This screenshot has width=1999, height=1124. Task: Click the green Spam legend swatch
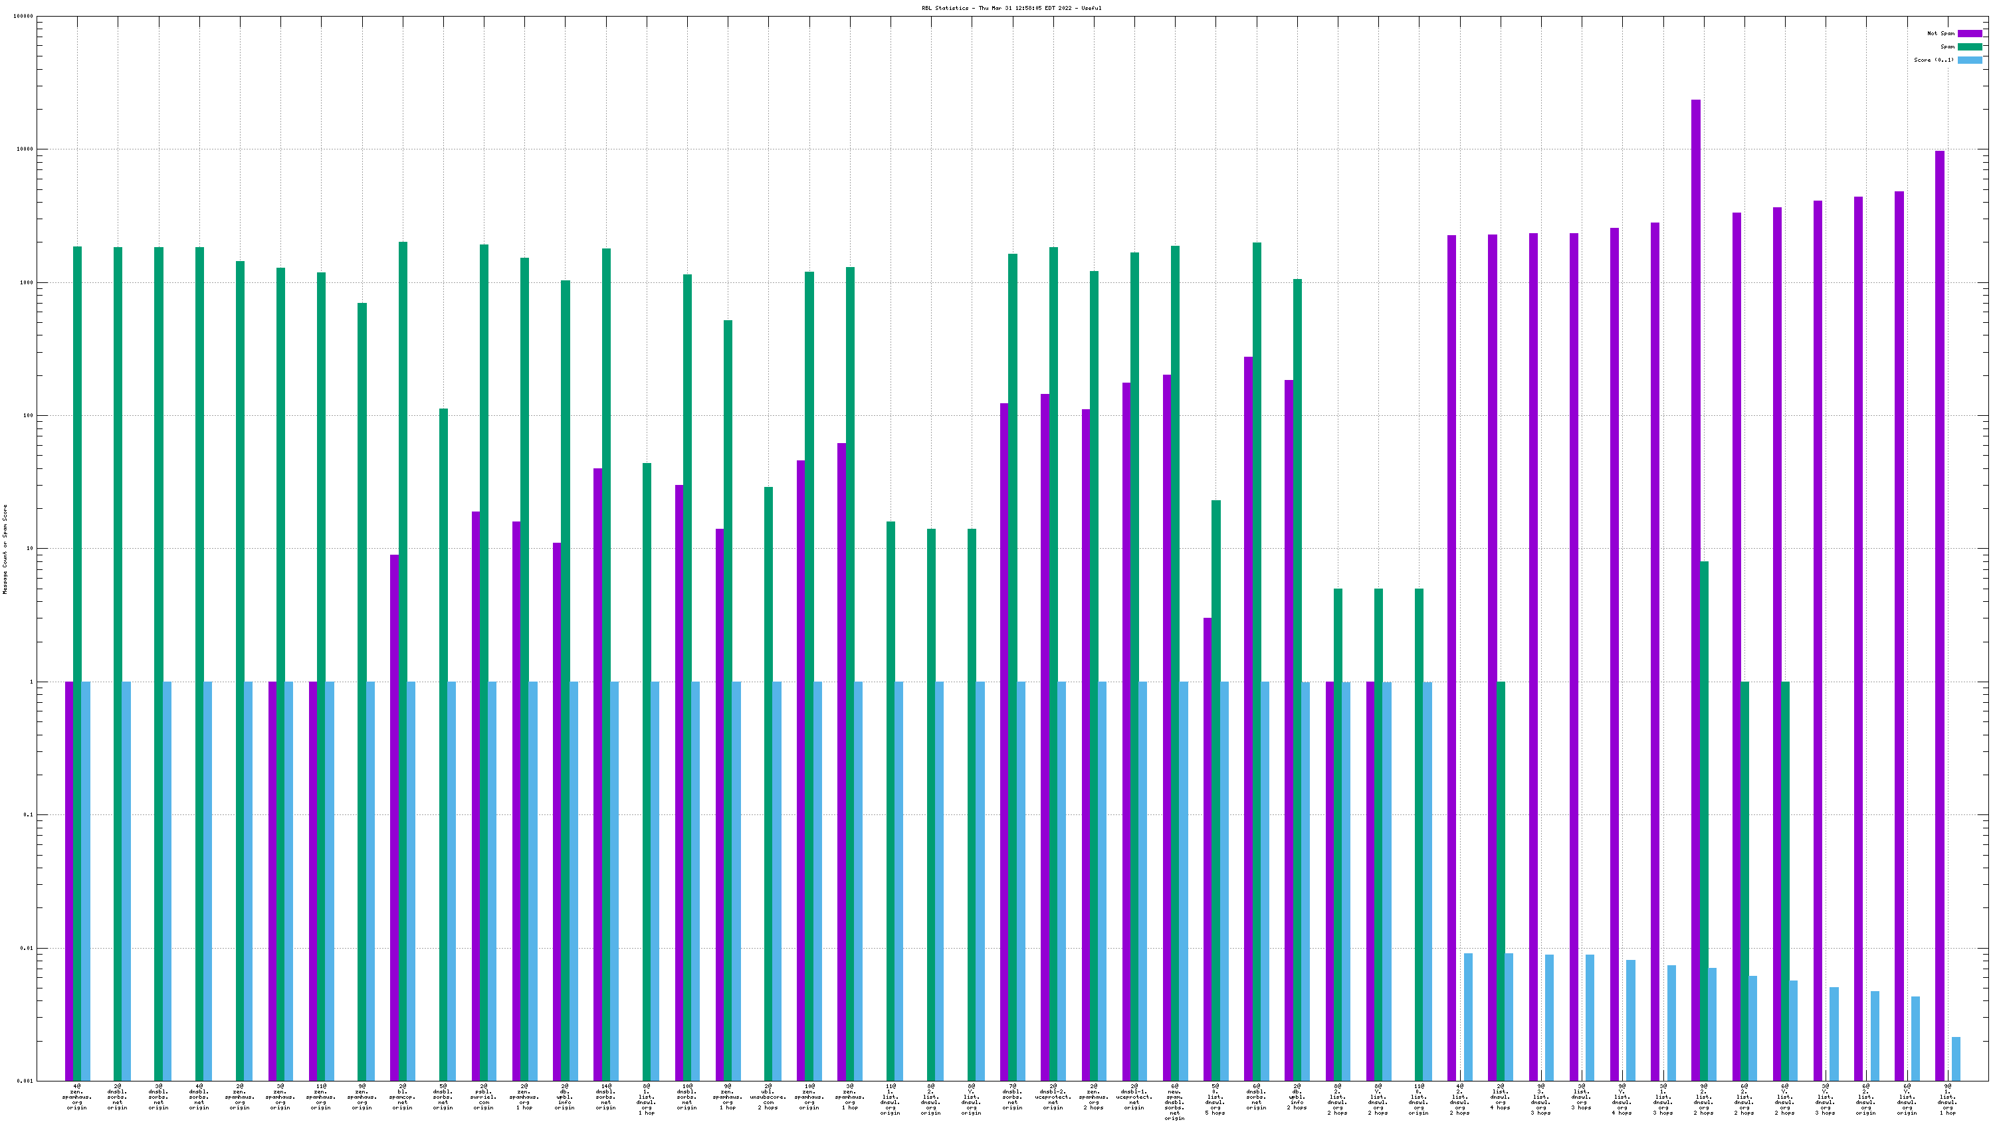coord(1970,47)
